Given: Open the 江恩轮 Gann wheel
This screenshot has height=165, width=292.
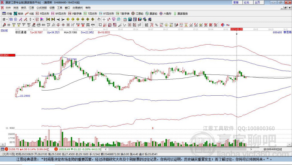Looking at the screenshot, I should (x=137, y=14).
